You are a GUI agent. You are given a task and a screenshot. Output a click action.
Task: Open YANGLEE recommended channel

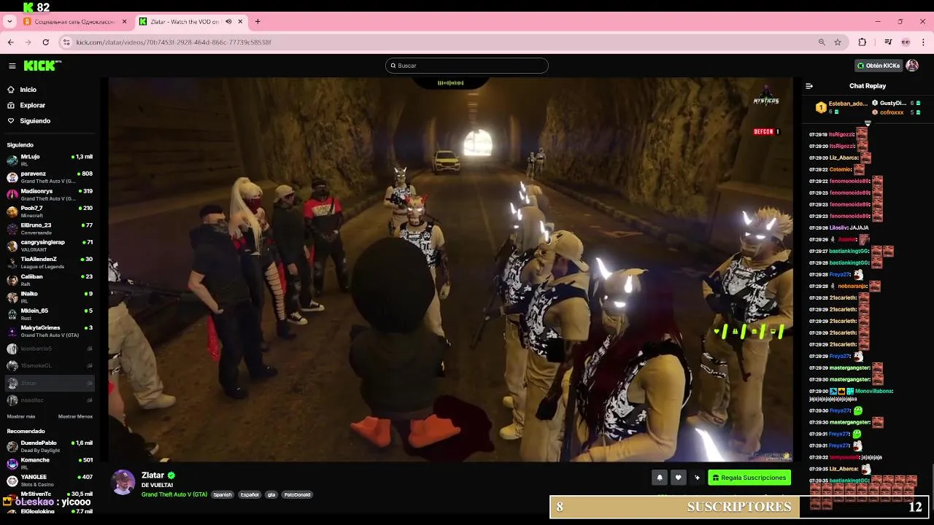50,481
